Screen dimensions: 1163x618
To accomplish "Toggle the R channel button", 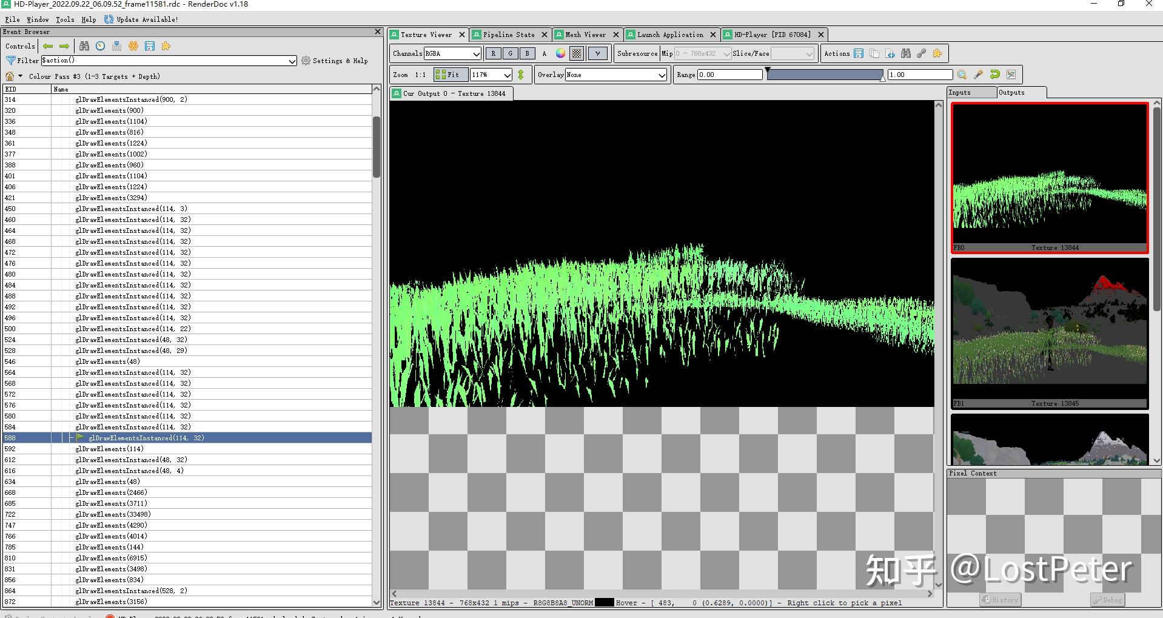I will pyautogui.click(x=493, y=53).
